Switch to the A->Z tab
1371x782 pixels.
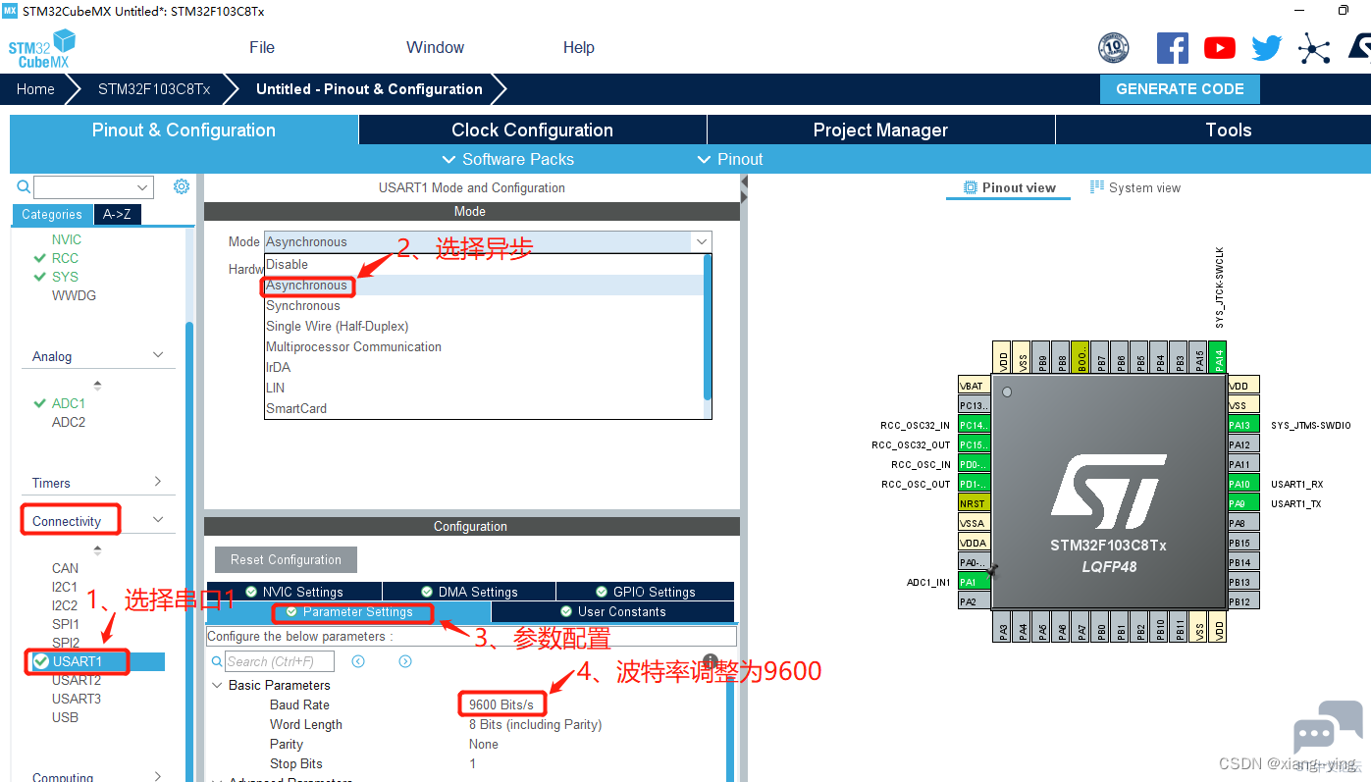117,214
